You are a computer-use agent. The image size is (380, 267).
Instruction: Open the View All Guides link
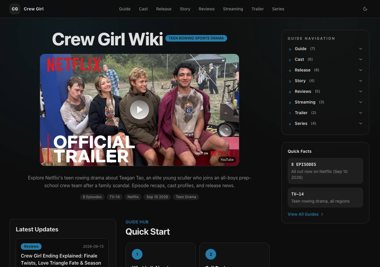coord(305,214)
